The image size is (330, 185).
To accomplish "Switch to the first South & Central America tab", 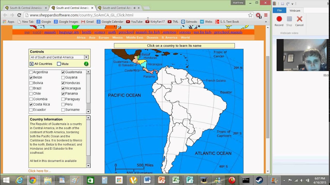I will (26, 8).
